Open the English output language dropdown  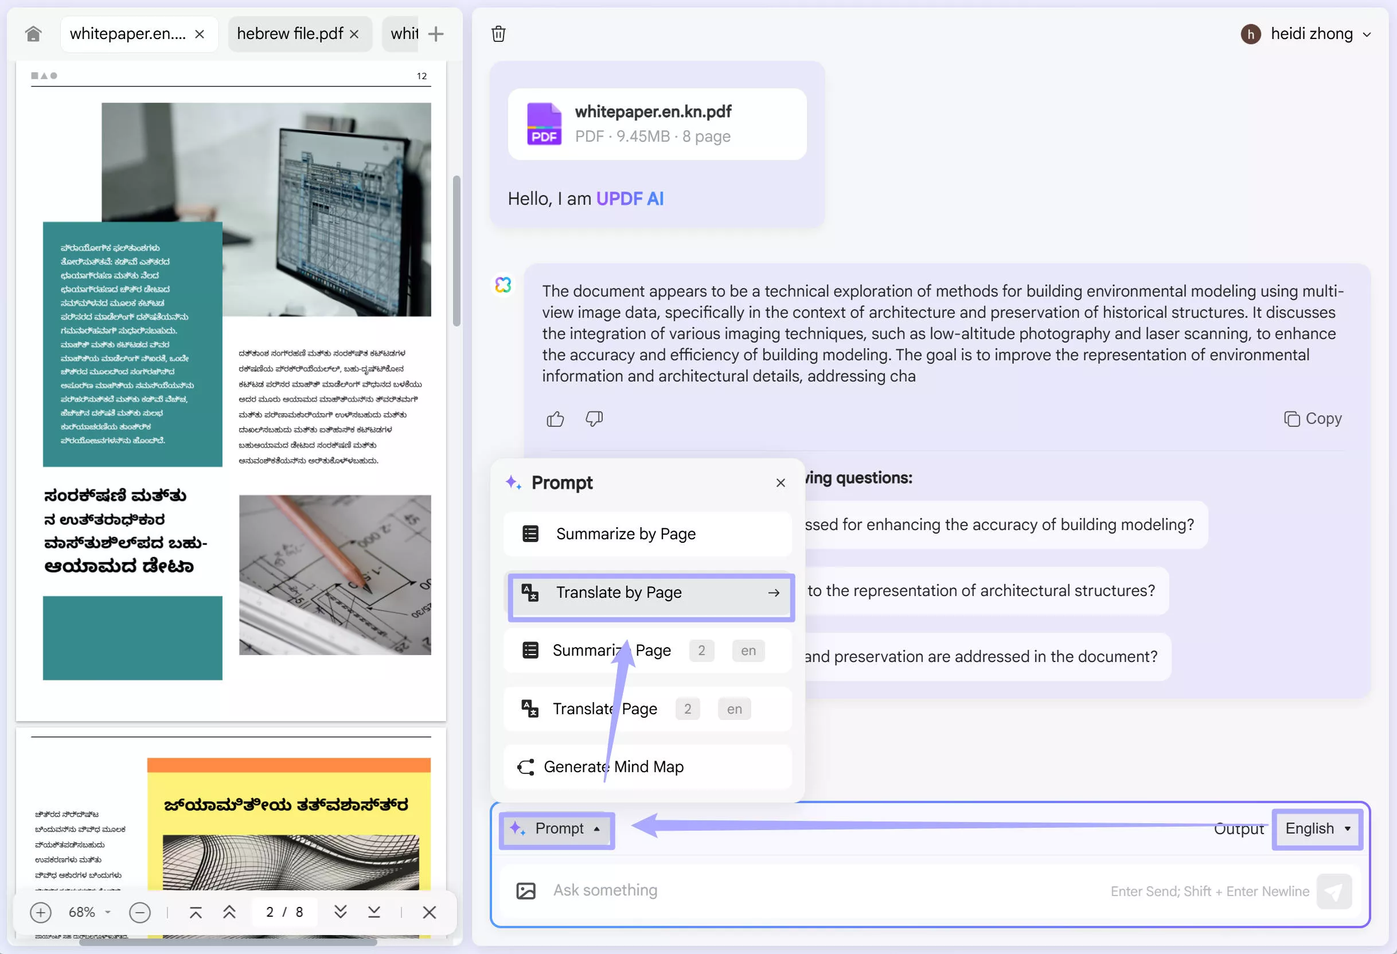[x=1317, y=828]
